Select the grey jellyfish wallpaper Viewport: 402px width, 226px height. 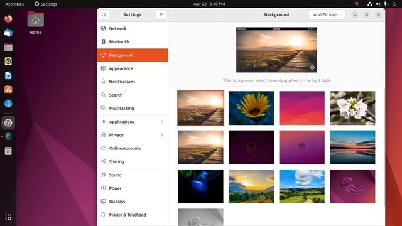[201, 217]
